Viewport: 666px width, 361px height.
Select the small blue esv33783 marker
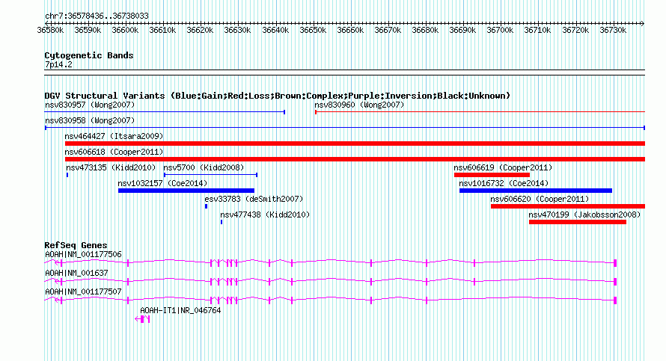[x=206, y=206]
